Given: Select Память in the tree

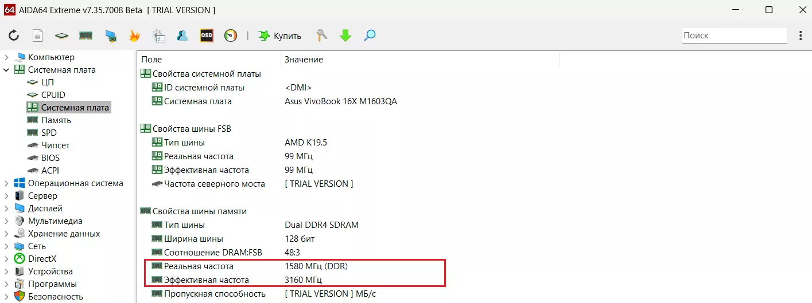Looking at the screenshot, I should click(56, 120).
